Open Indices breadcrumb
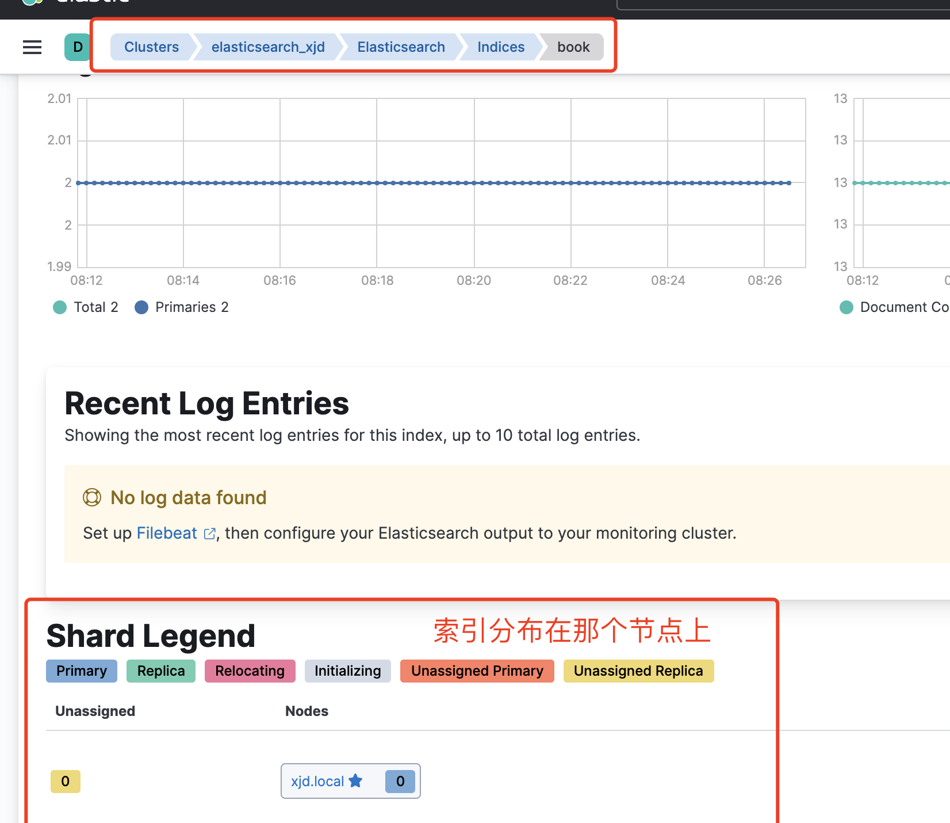Image resolution: width=950 pixels, height=823 pixels. point(501,47)
